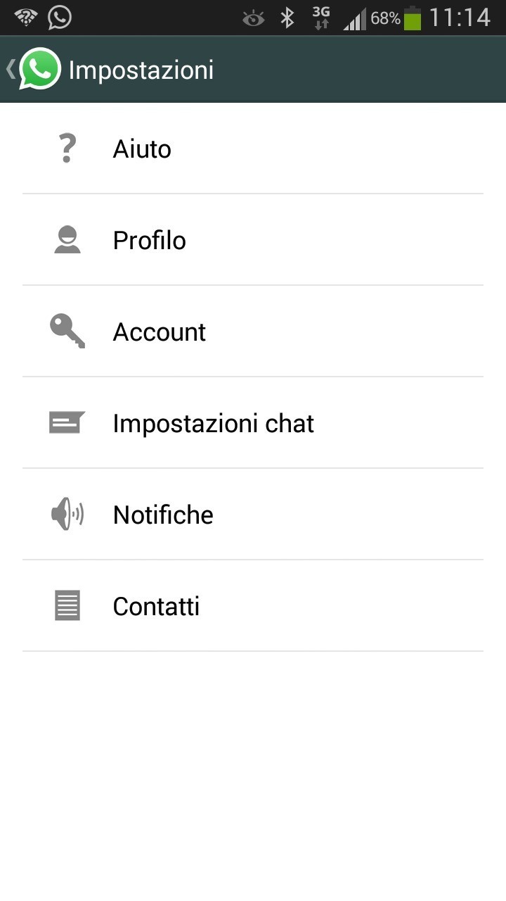Open Notifiche settings
506x901 pixels.
pyautogui.click(x=163, y=515)
